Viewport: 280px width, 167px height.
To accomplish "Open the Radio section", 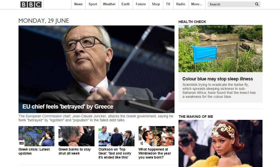I will coord(181,4).
